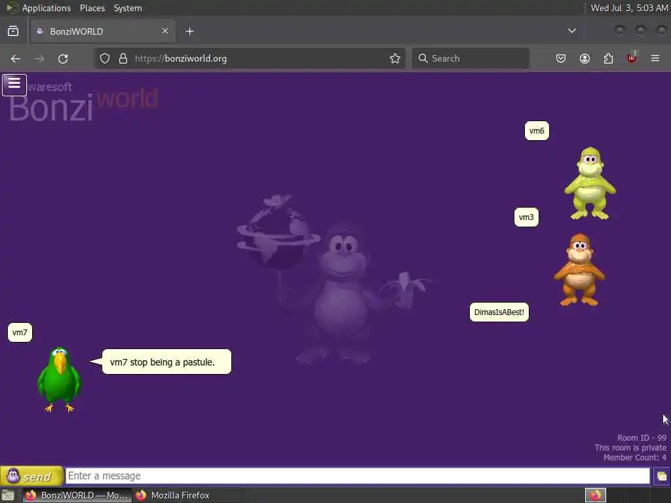Bookmark this page with star icon
671x503 pixels.
tap(395, 58)
